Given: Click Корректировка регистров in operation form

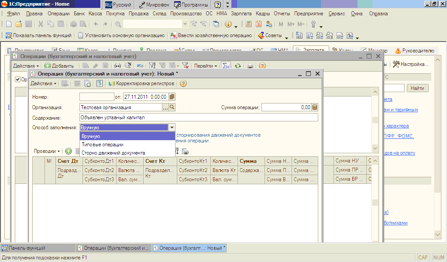Looking at the screenshot, I should pos(141,83).
